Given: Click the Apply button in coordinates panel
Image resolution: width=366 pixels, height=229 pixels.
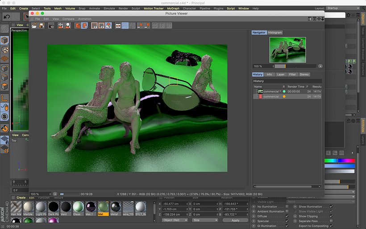Looking at the screenshot, I should (x=235, y=220).
